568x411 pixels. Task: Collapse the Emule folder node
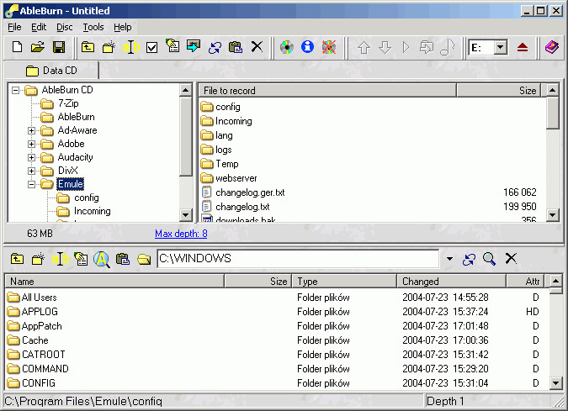[31, 185]
